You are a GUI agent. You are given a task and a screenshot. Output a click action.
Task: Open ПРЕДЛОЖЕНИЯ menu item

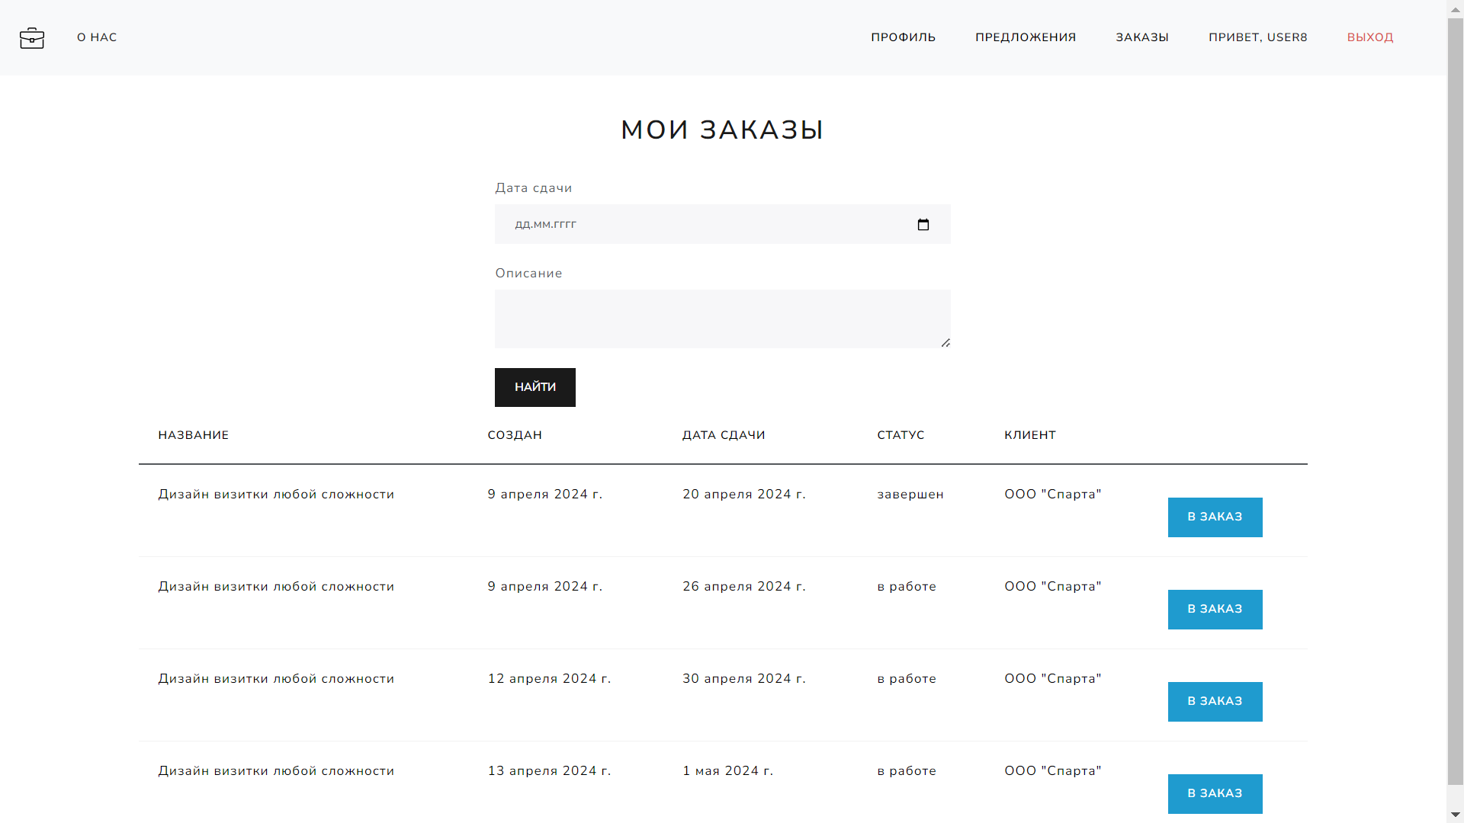[x=1026, y=37]
